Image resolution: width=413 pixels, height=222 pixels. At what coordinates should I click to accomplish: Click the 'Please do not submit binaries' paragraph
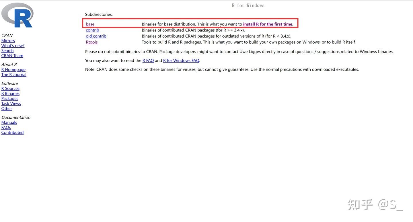[239, 52]
